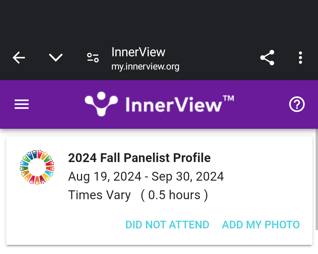Click the ( 0.5 hours ) duration text
Screen dimensions: 318x254
coord(174,195)
